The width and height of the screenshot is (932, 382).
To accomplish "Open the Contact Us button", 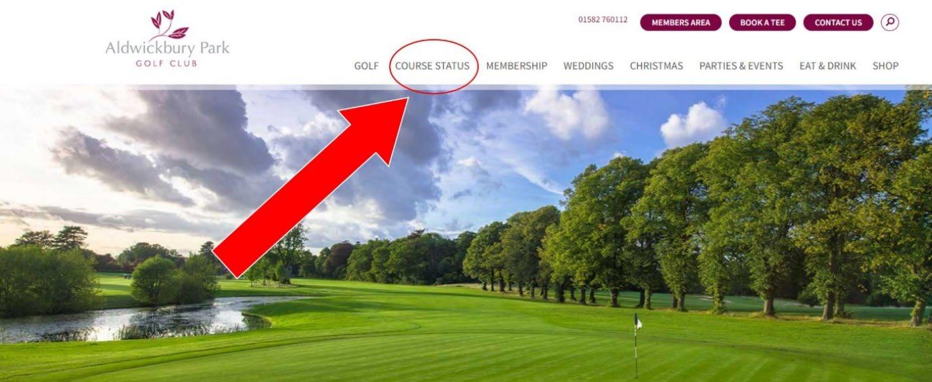I will click(838, 22).
